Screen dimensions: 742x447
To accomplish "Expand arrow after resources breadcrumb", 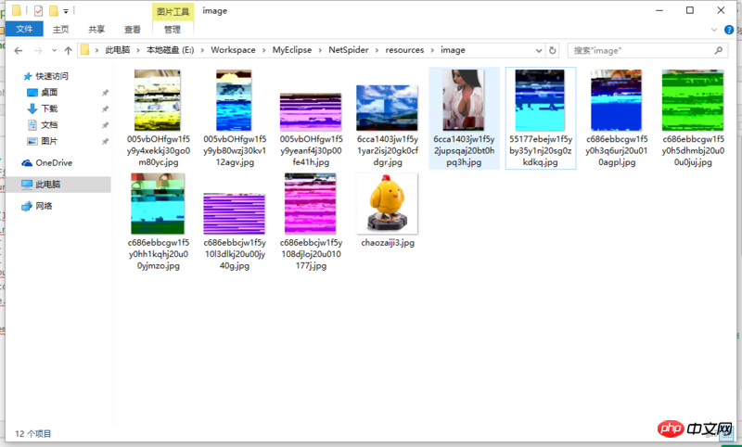I will pos(432,50).
